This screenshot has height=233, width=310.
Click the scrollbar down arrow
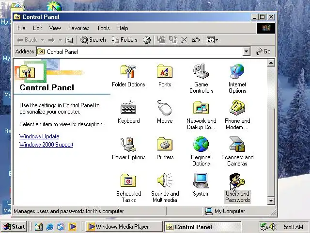(x=271, y=200)
